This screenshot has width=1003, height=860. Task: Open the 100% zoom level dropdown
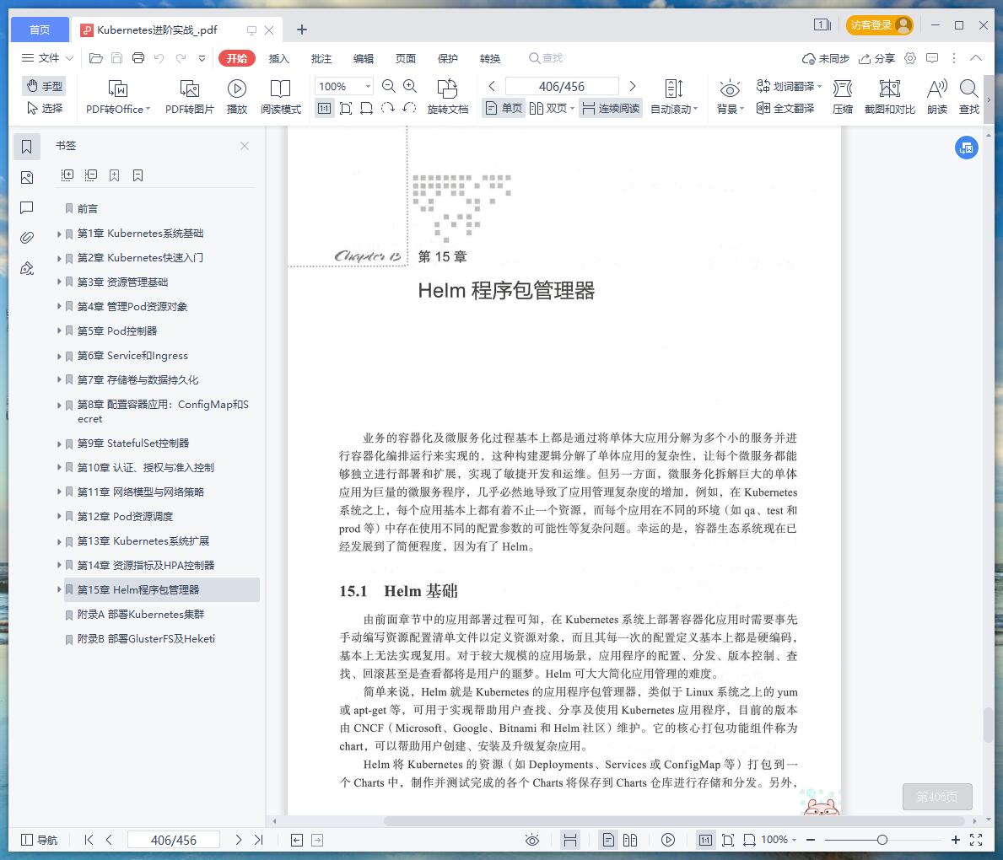[x=368, y=86]
